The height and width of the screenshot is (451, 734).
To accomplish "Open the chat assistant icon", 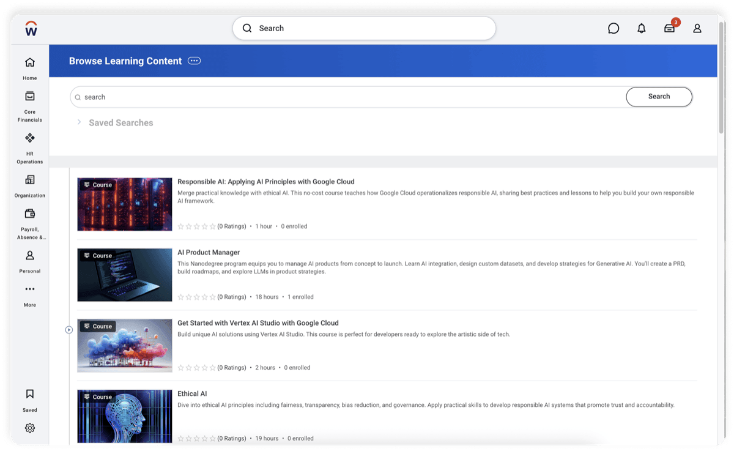I will (614, 28).
